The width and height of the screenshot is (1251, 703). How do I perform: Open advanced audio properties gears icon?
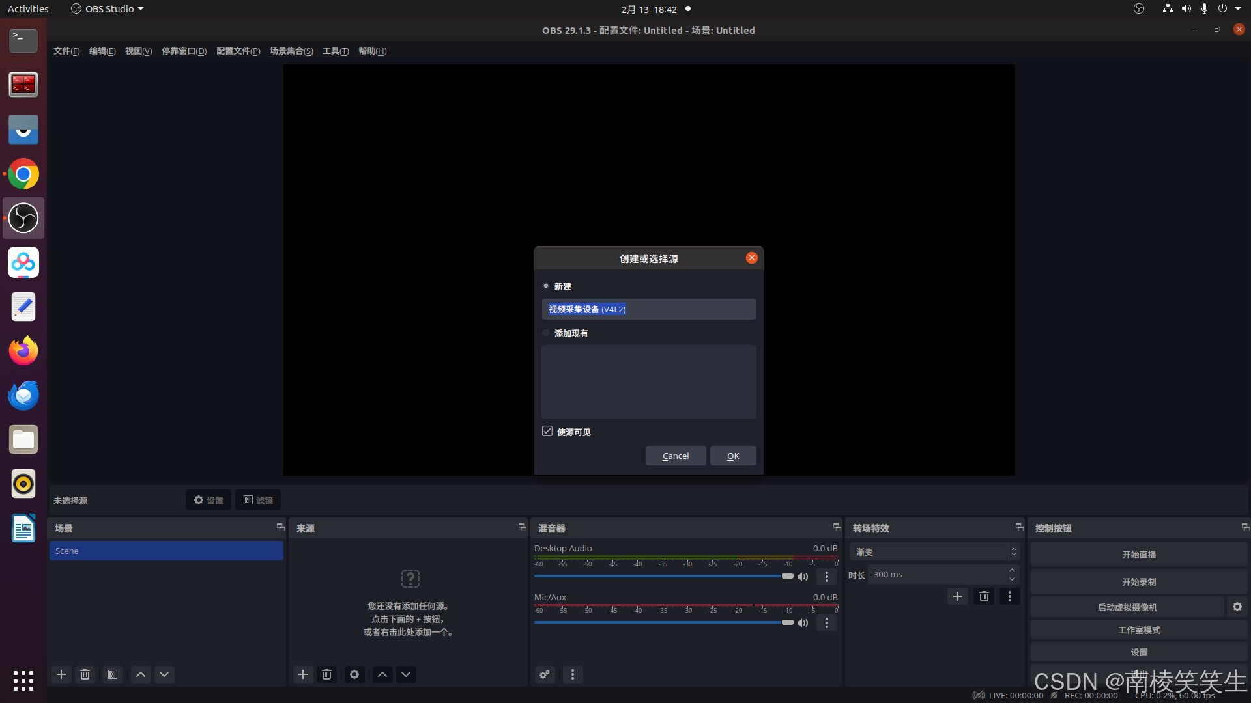coord(545,674)
